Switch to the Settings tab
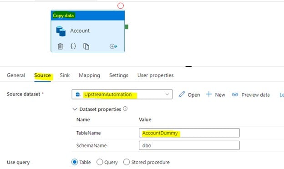The width and height of the screenshot is (284, 169). pyautogui.click(x=119, y=75)
